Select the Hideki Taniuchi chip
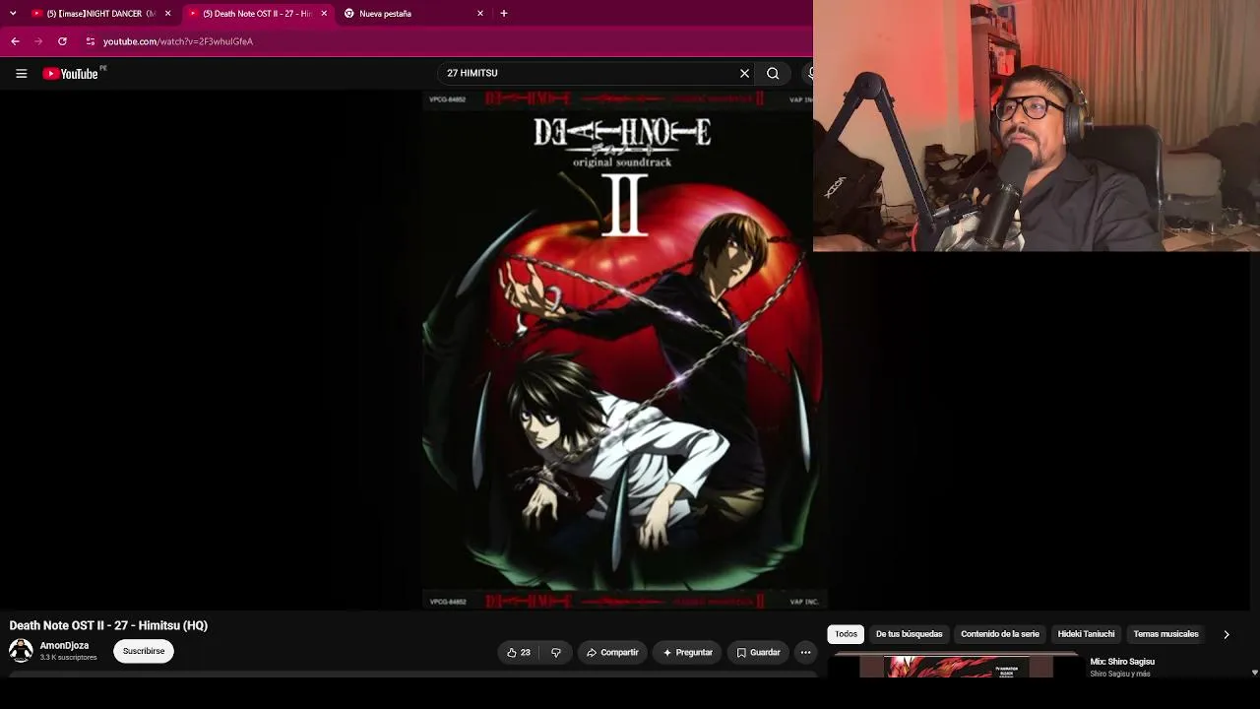 1086,634
